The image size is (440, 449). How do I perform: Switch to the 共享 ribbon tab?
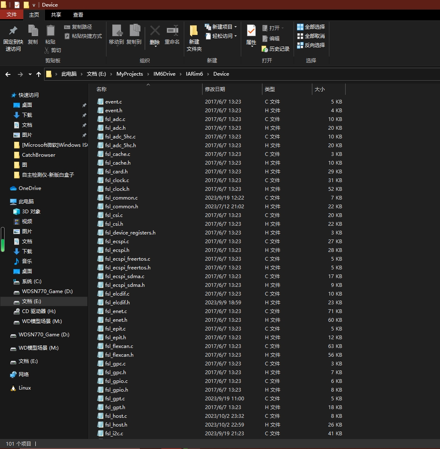pos(56,15)
